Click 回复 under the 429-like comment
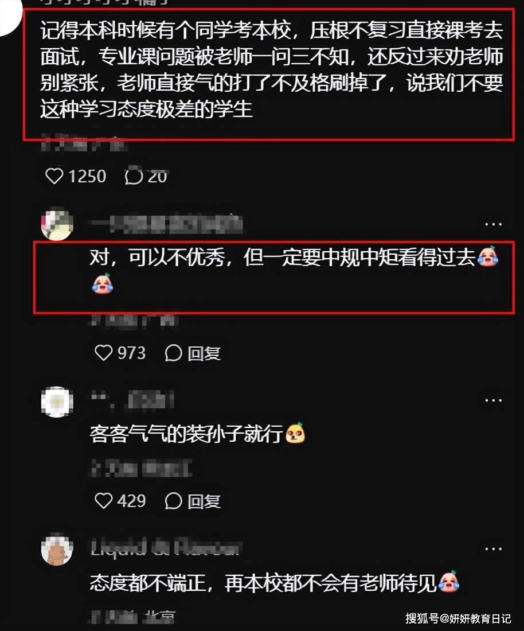 click(x=204, y=501)
